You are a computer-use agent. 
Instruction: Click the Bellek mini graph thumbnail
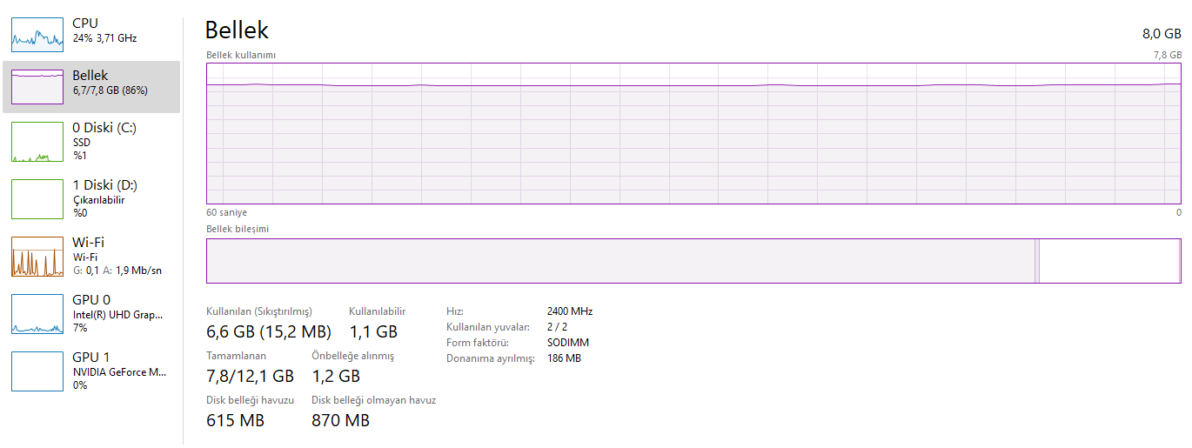click(x=37, y=86)
